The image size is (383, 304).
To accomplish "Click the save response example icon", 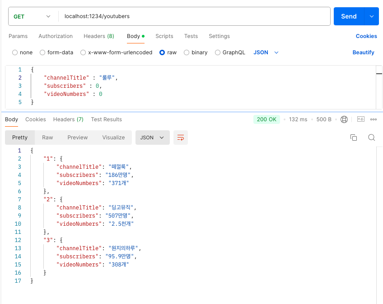I will (x=361, y=119).
